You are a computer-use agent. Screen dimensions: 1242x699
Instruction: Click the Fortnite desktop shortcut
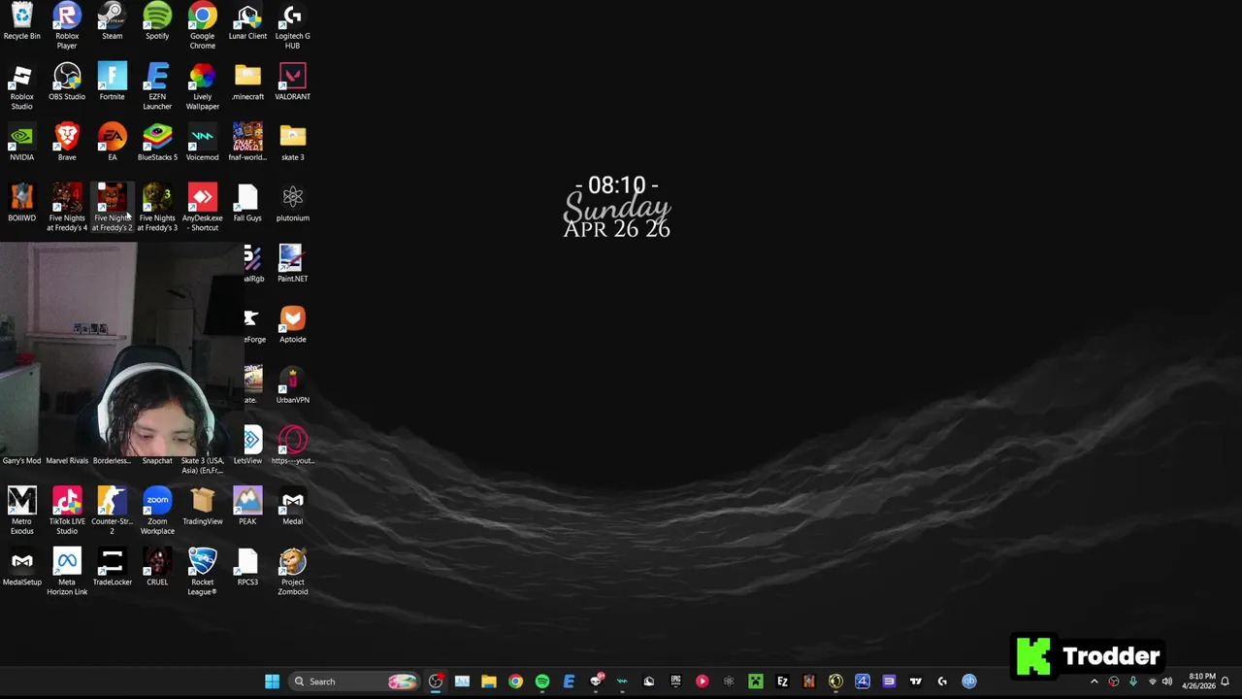(x=112, y=83)
